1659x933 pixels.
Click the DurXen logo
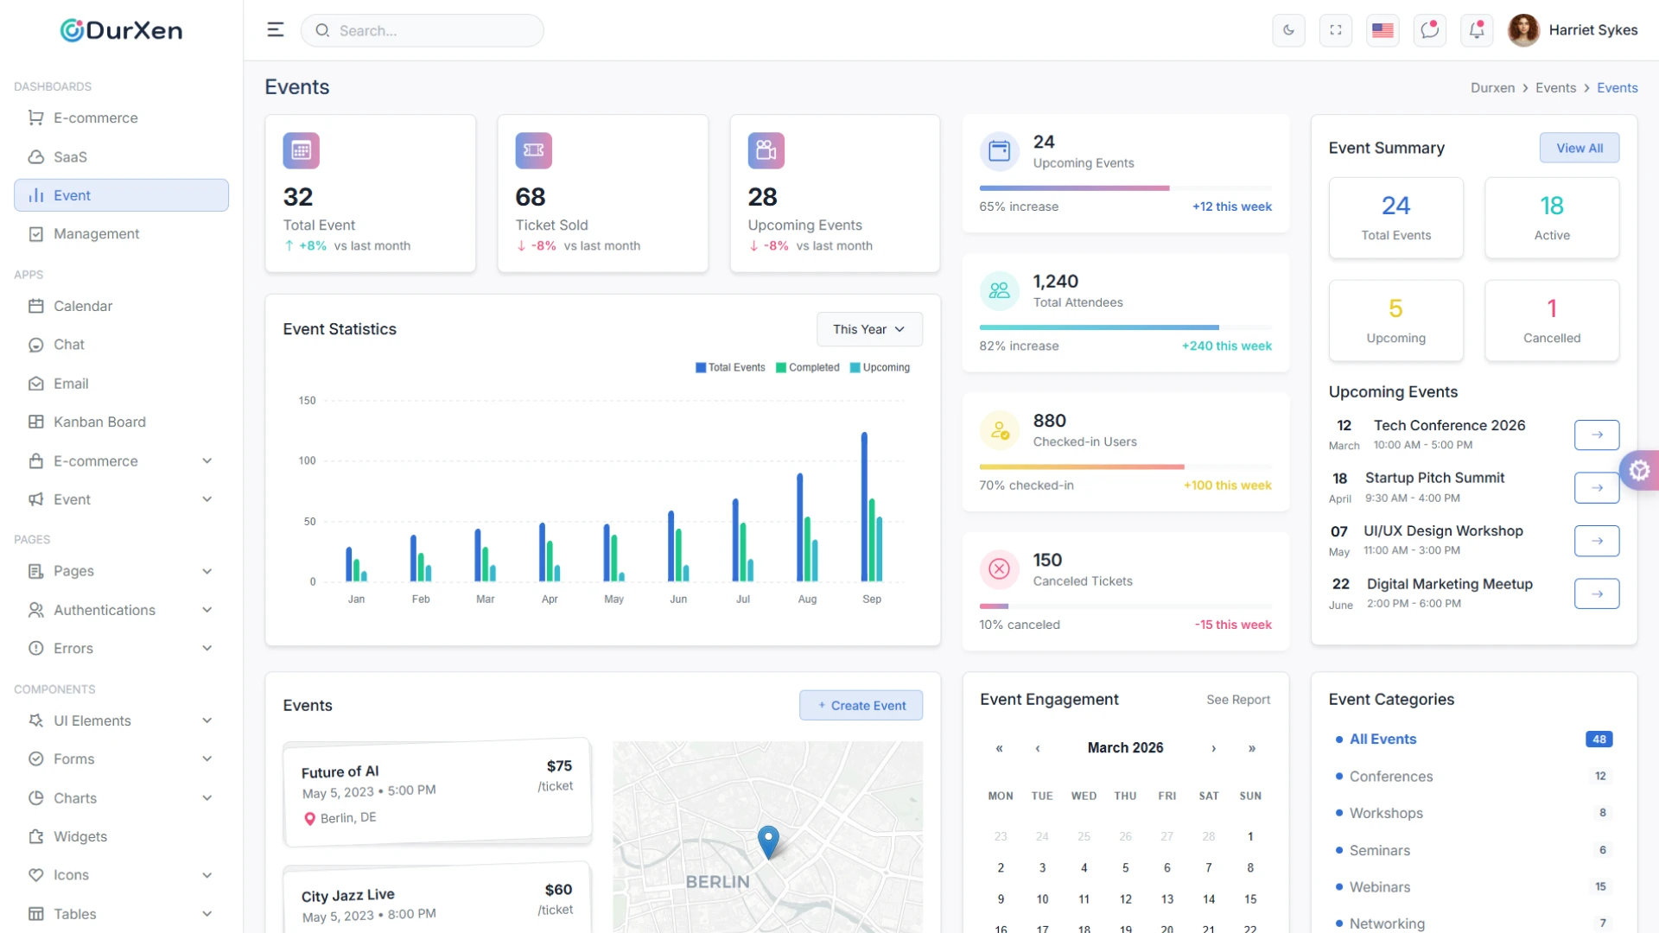click(x=121, y=30)
